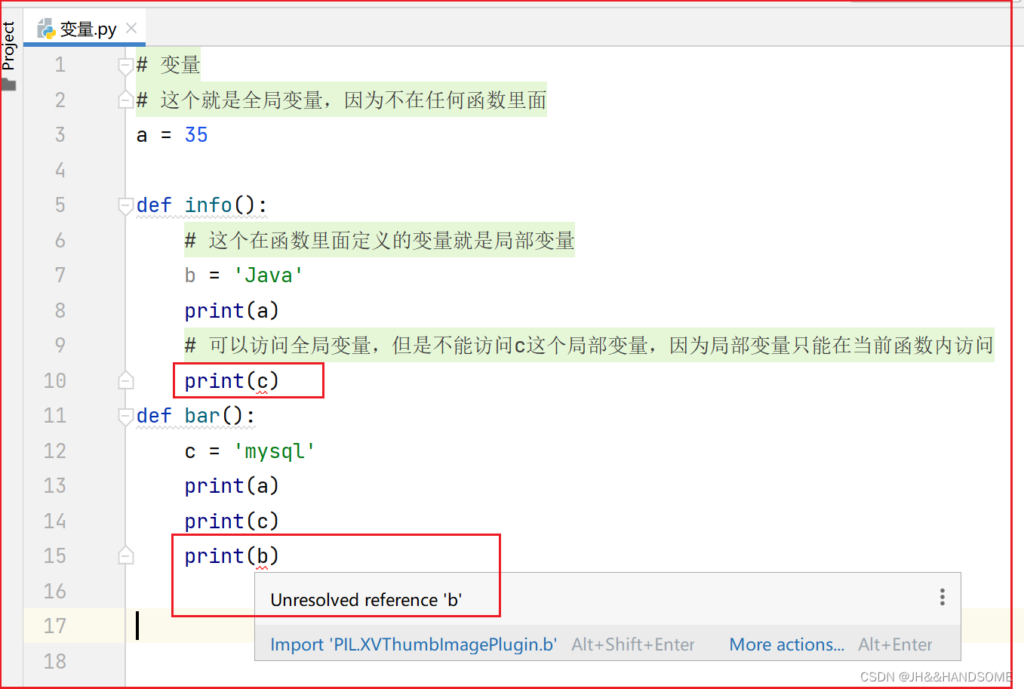Click fold end marker at line 10
The height and width of the screenshot is (689, 1024).
pyautogui.click(x=126, y=380)
